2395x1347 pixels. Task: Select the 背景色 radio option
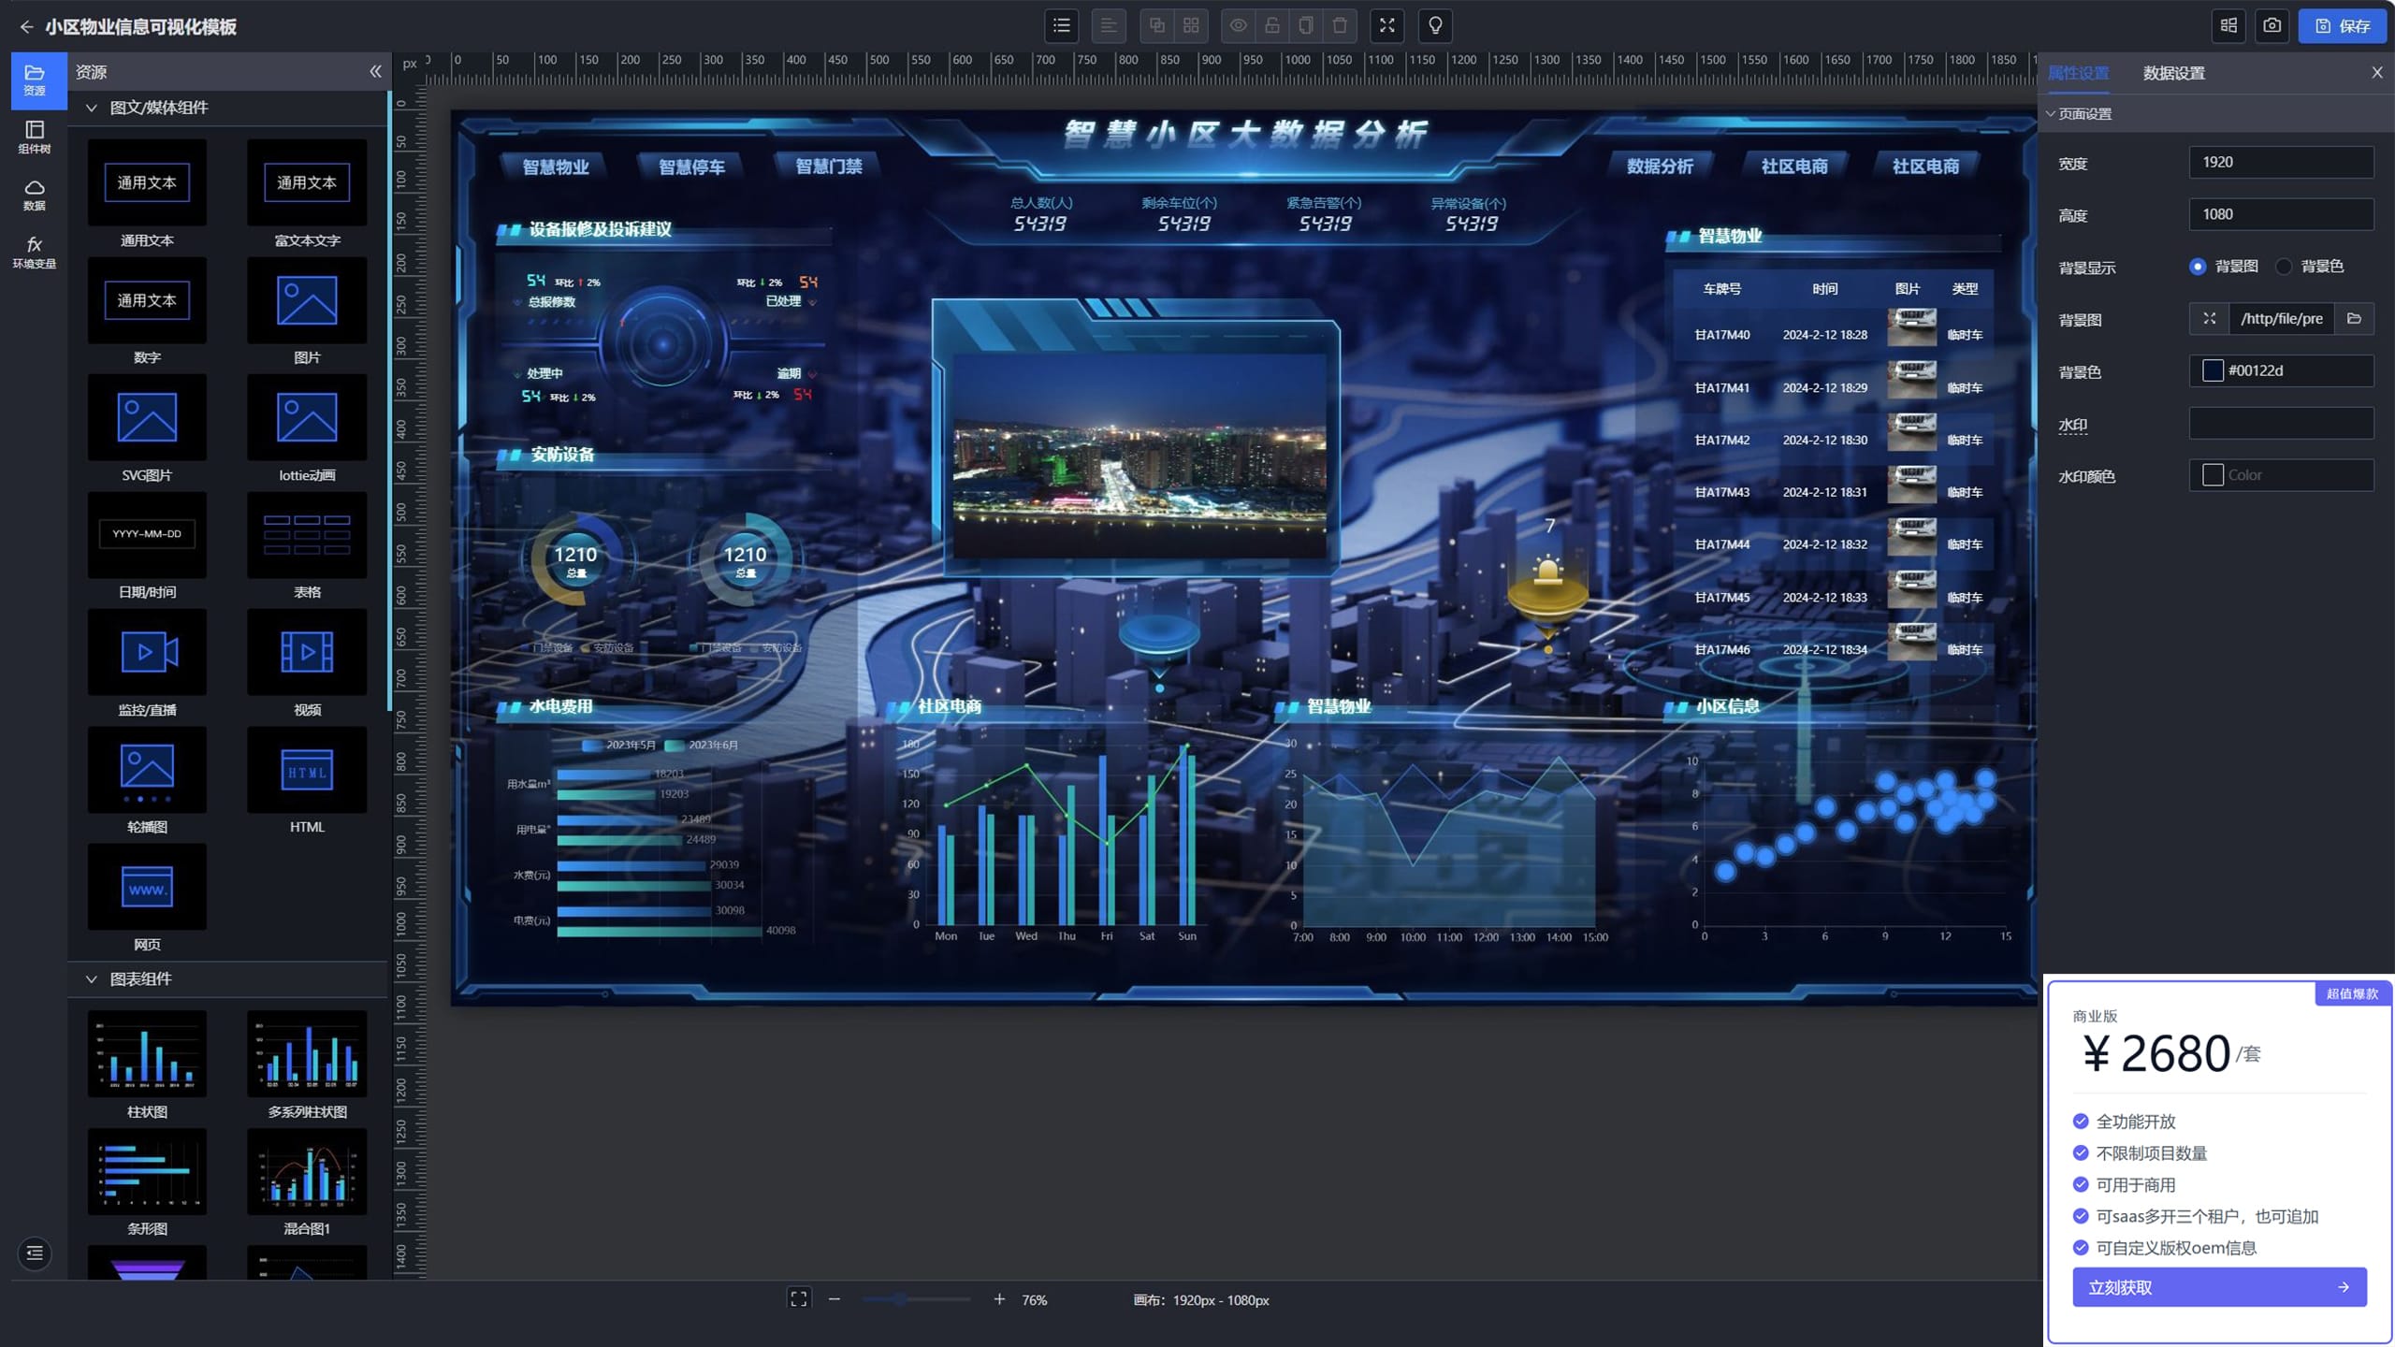(x=2284, y=267)
